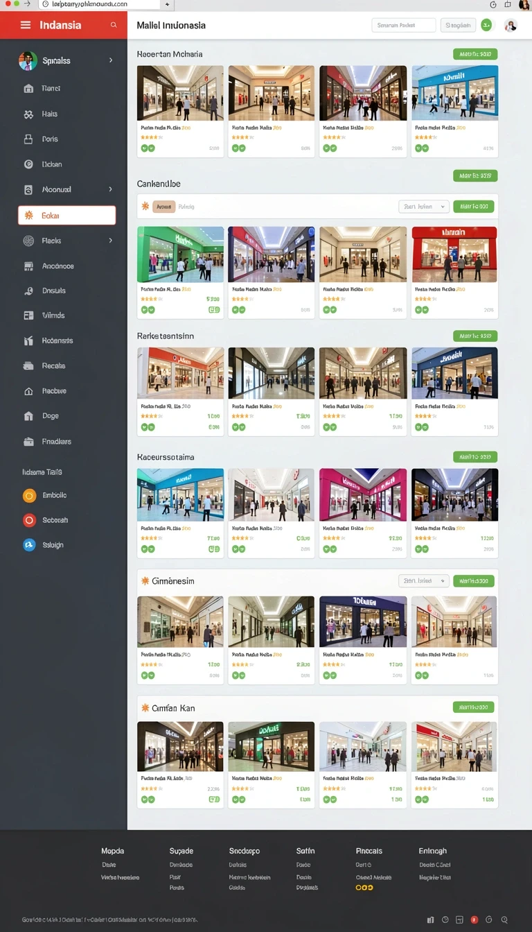The height and width of the screenshot is (932, 532).
Task: Expand the Spnalss sidebar chevron
Action: tap(111, 60)
